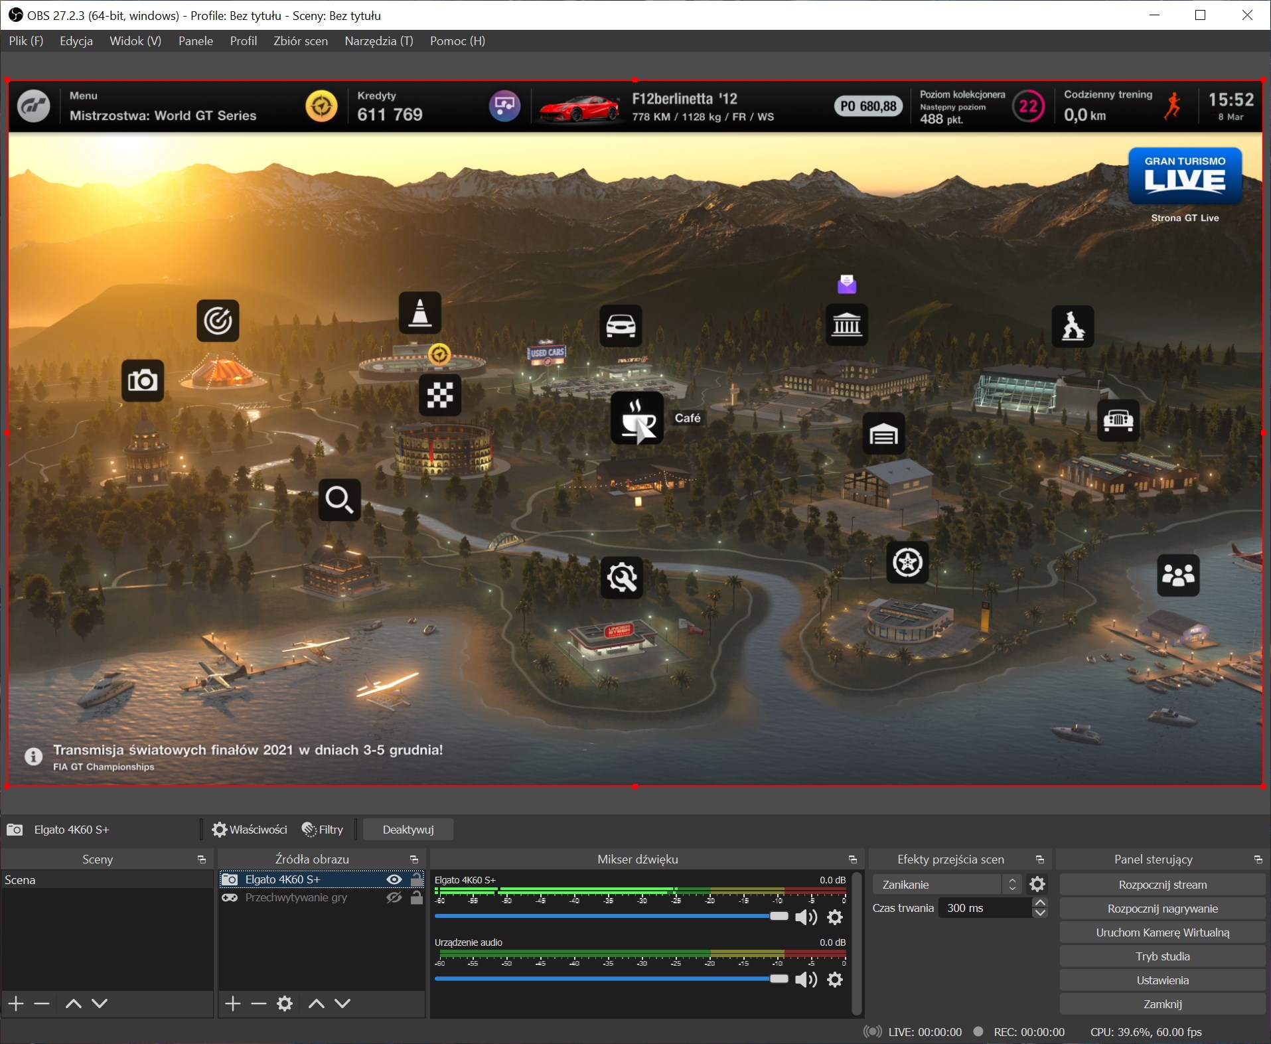Remove the selected scene with minus icon
The height and width of the screenshot is (1044, 1271).
coord(42,1004)
